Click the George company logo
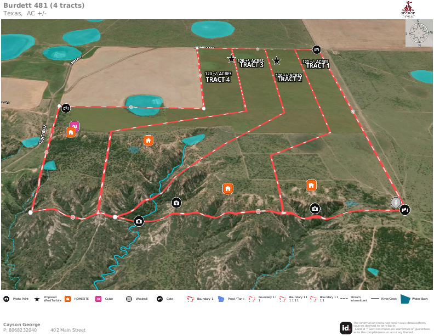This screenshot has height=336, width=434. [x=408, y=9]
